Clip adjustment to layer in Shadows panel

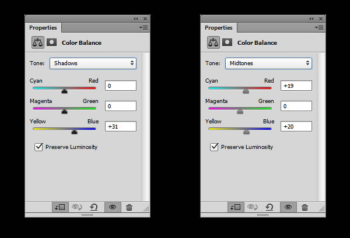(60, 208)
